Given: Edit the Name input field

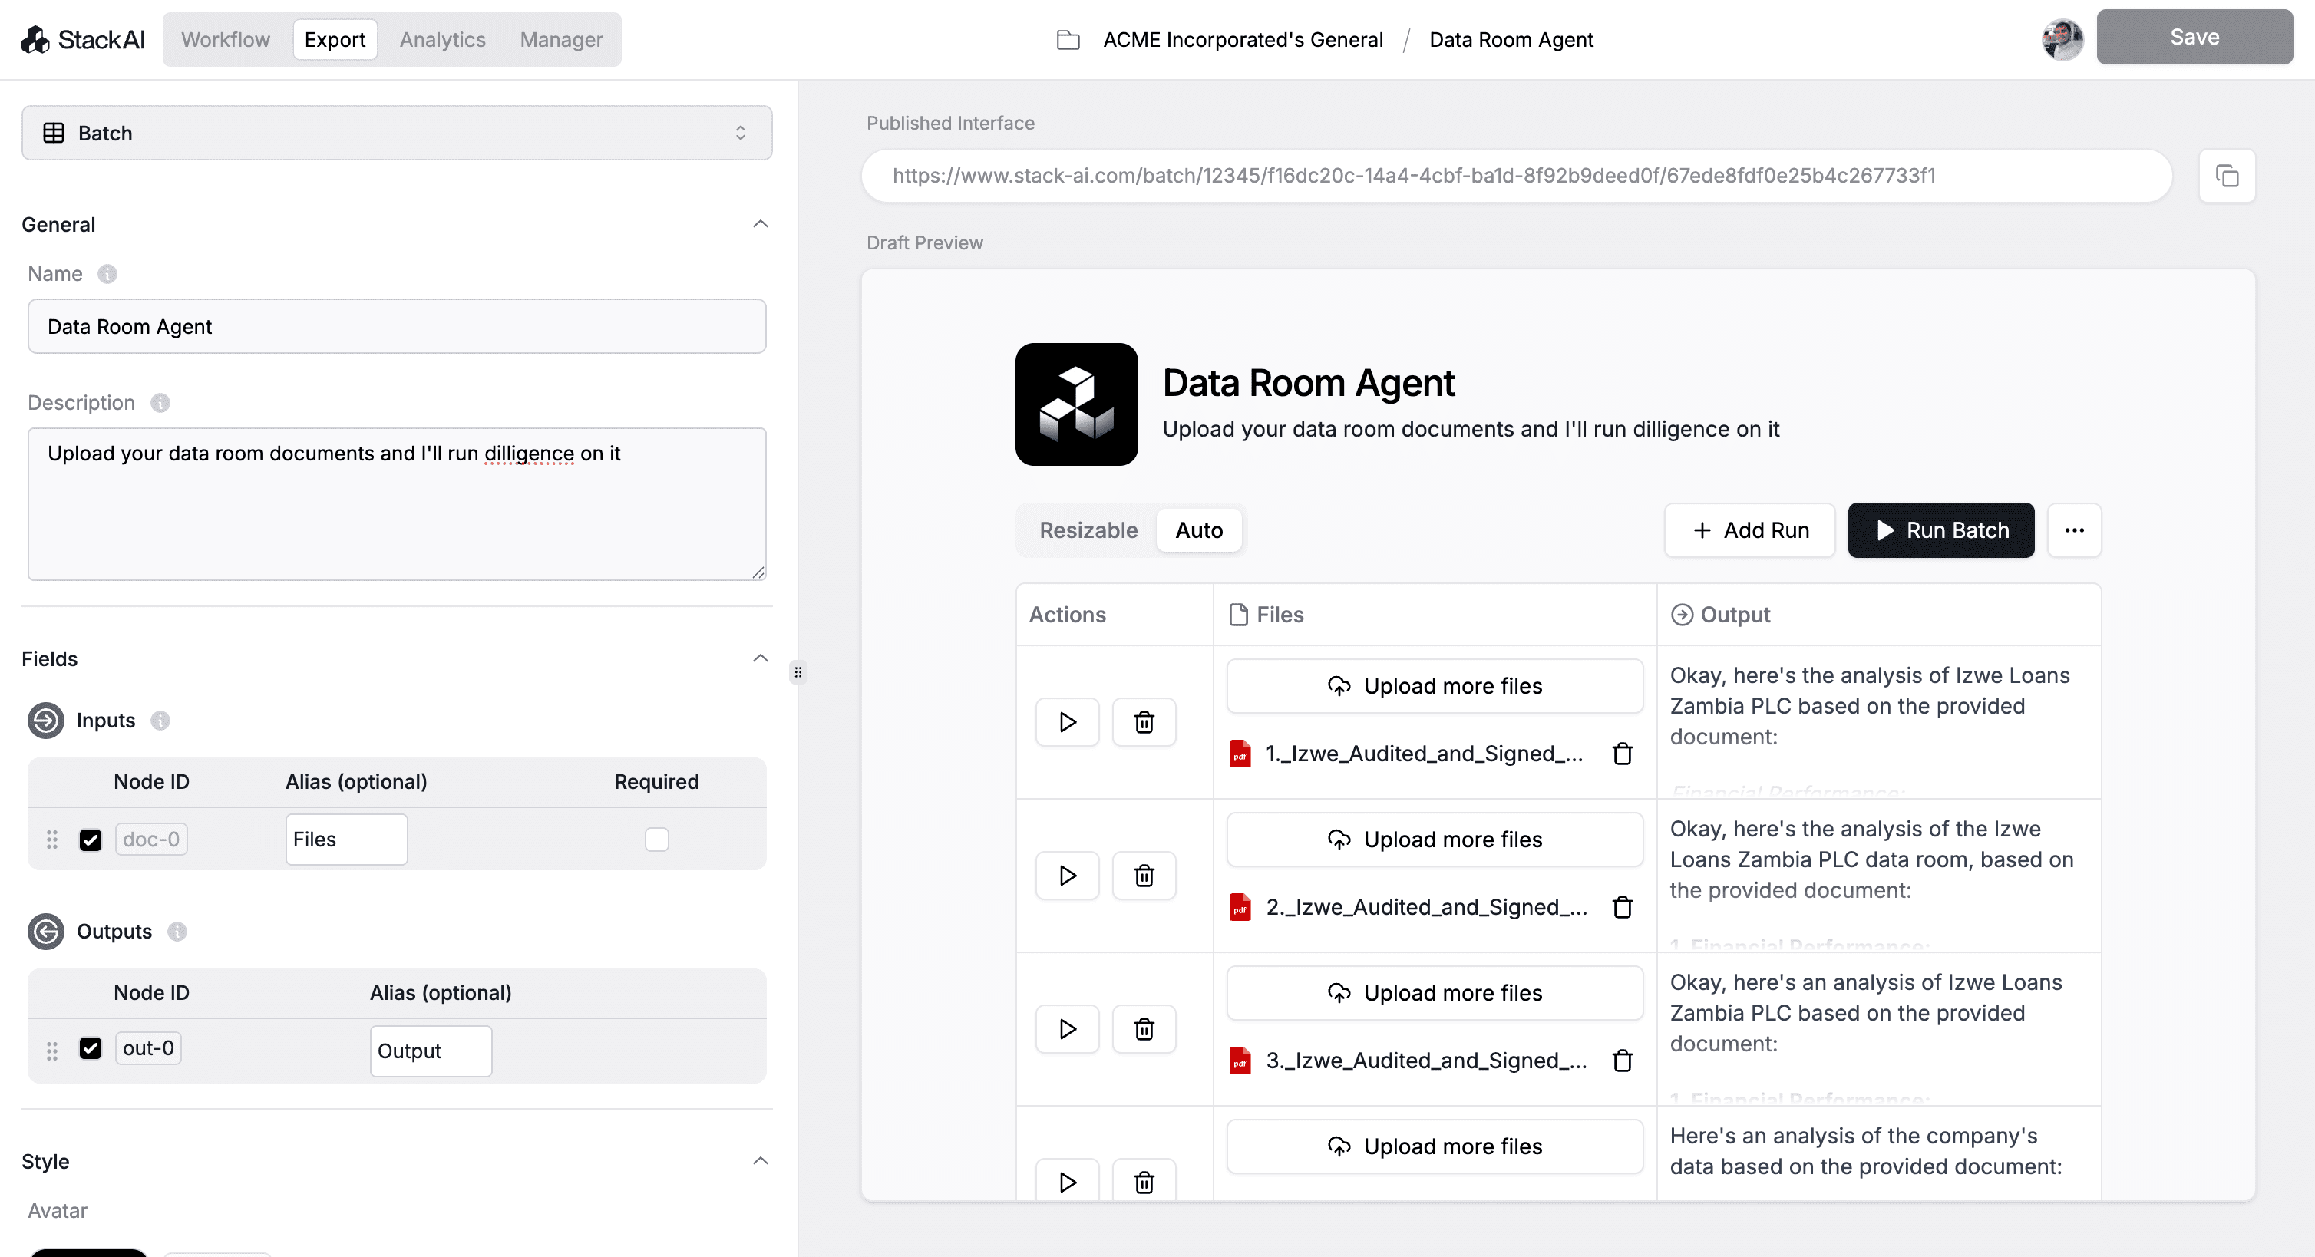Looking at the screenshot, I should click(397, 326).
